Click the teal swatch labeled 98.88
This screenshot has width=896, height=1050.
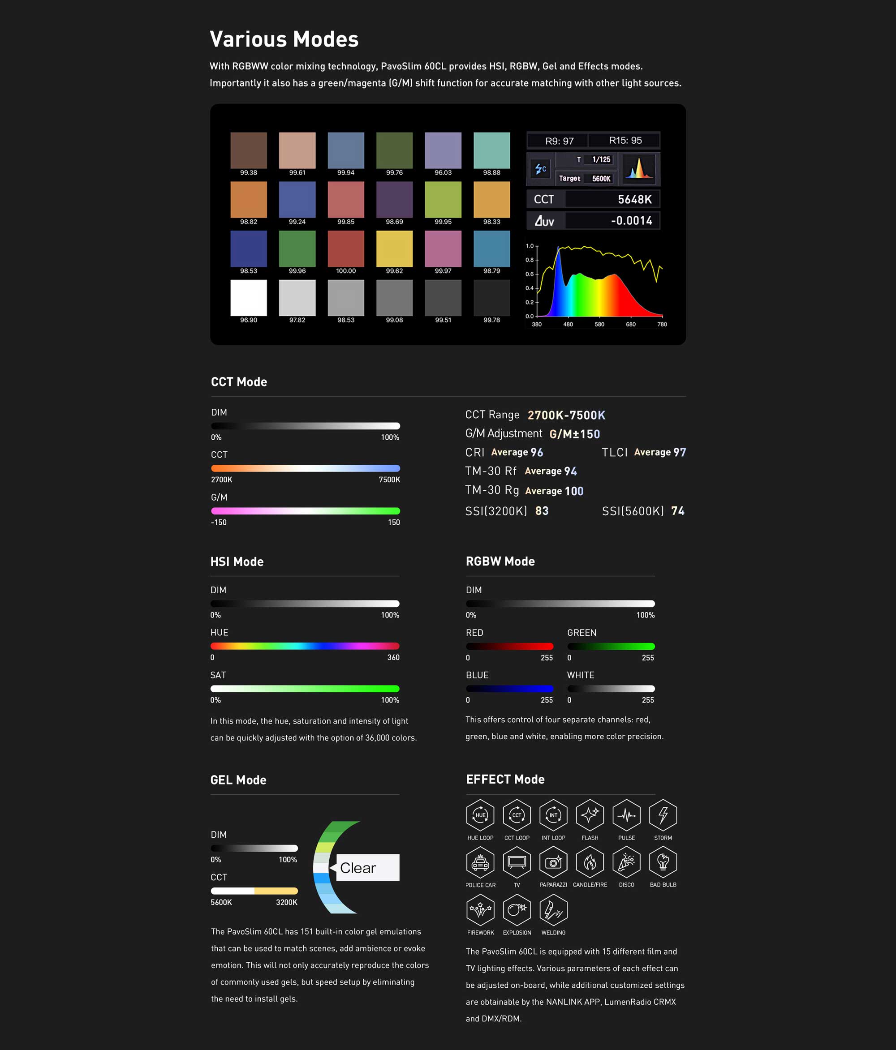pos(492,150)
